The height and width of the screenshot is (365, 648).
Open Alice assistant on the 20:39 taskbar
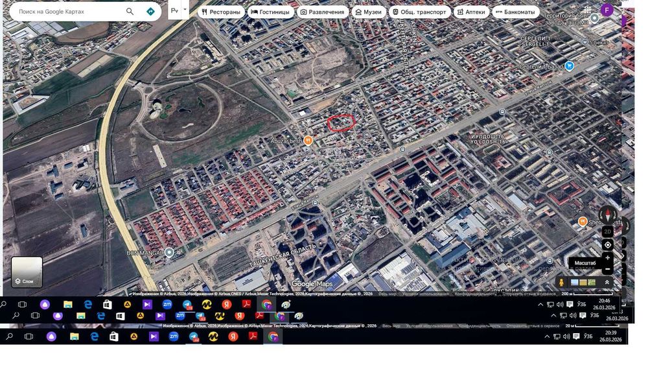51,336
